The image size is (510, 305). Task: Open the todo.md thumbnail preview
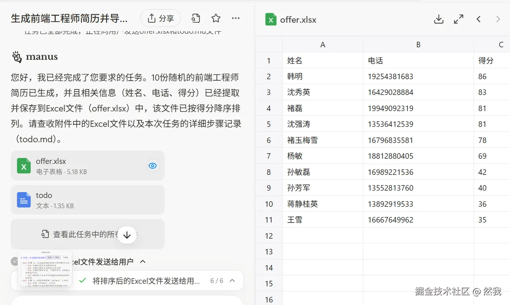[45, 268]
